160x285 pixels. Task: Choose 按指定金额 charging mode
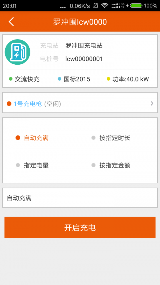112,165
